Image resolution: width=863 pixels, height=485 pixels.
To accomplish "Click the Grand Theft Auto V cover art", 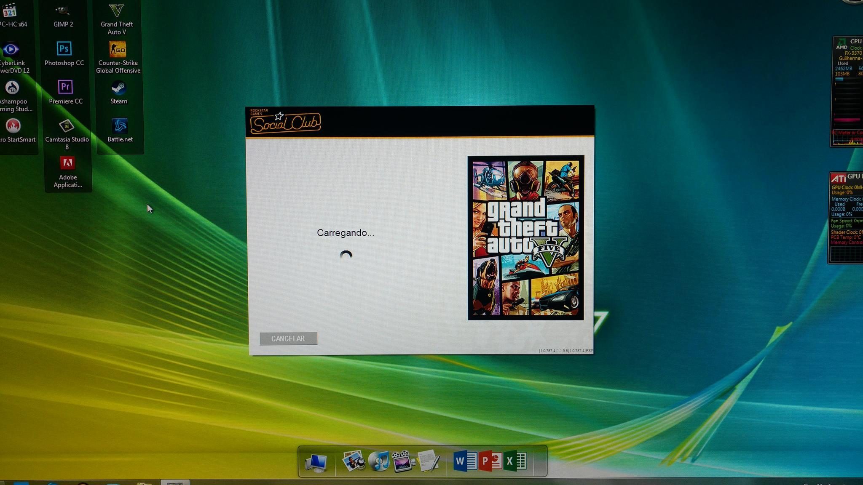I will click(526, 238).
